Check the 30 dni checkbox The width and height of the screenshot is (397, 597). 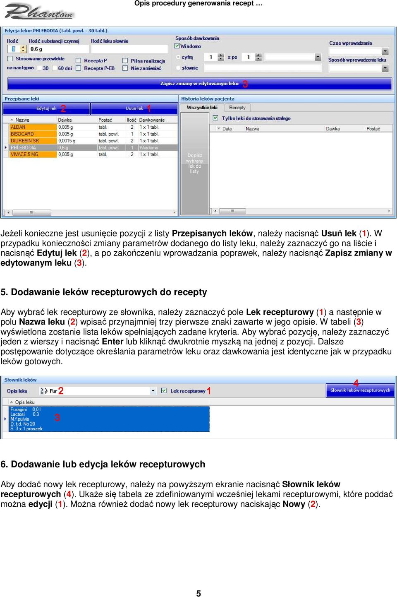tap(40, 68)
